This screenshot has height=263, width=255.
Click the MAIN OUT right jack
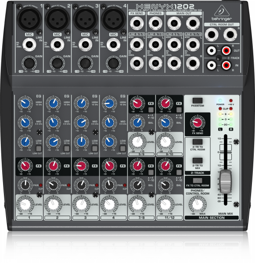coord(193,23)
